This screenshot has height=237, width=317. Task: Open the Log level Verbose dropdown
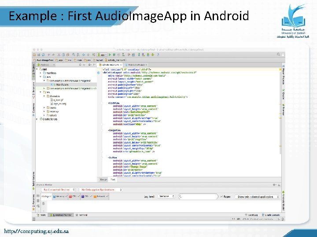(166, 196)
